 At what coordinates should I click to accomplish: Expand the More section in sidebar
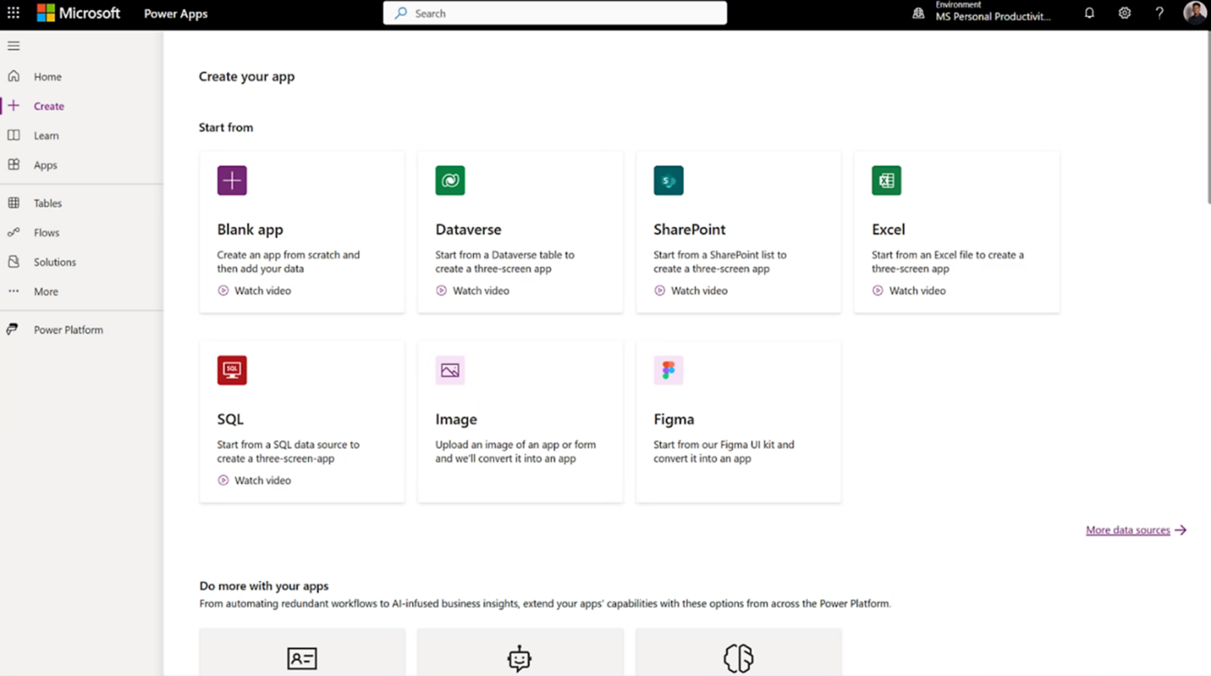46,291
